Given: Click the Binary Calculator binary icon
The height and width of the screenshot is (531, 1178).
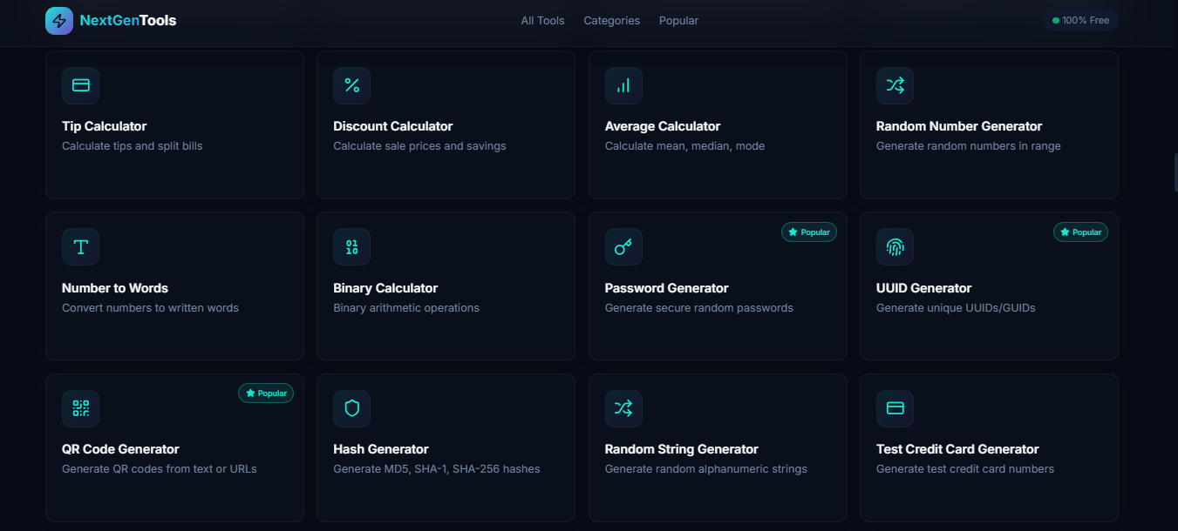Looking at the screenshot, I should tap(351, 246).
